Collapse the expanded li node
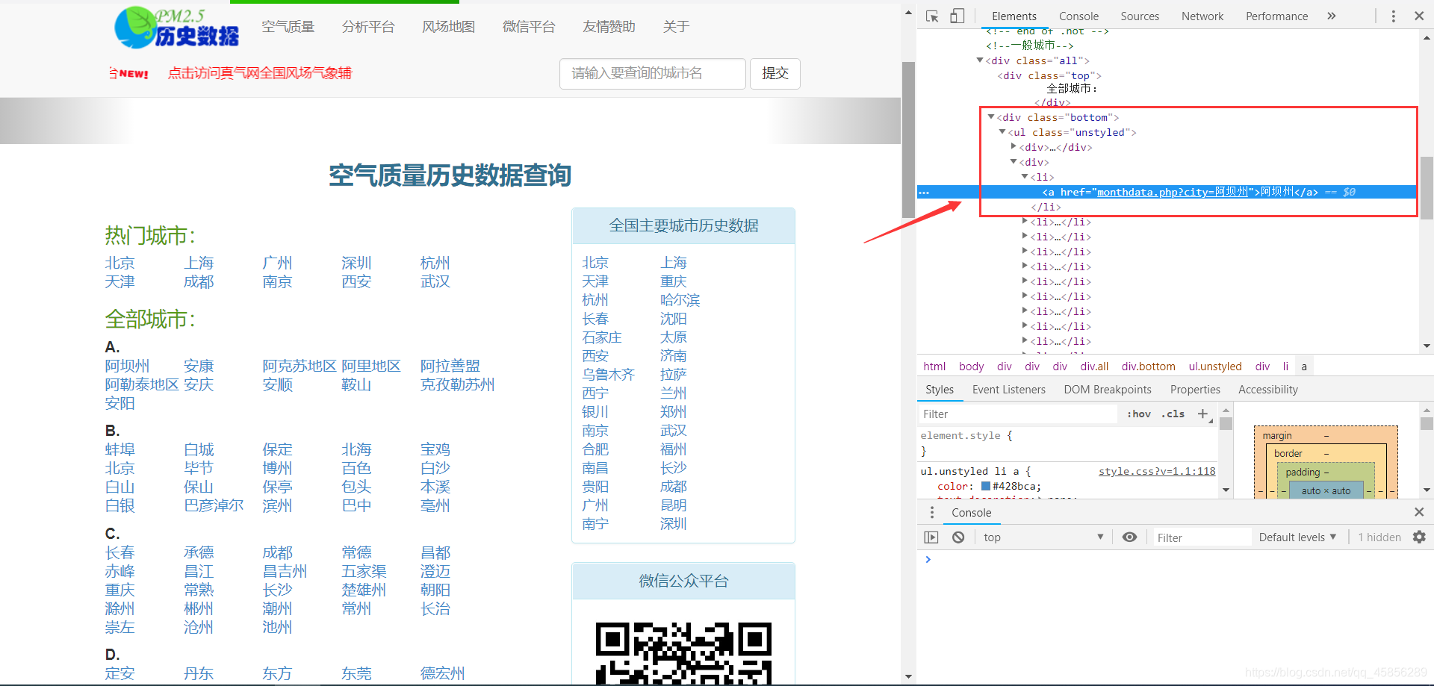 [x=1025, y=177]
